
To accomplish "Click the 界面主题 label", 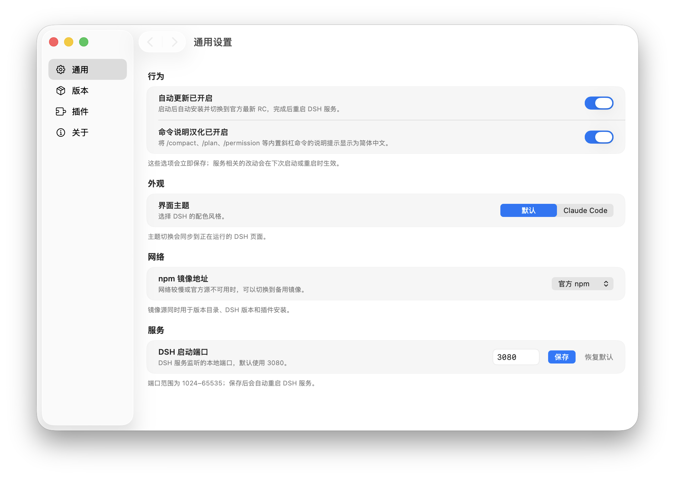I will [174, 205].
